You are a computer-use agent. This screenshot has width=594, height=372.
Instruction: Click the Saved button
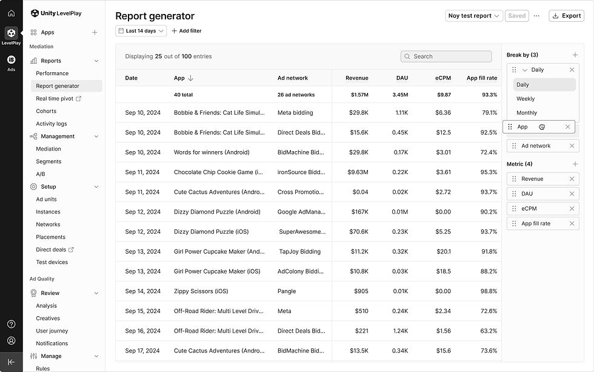(516, 16)
